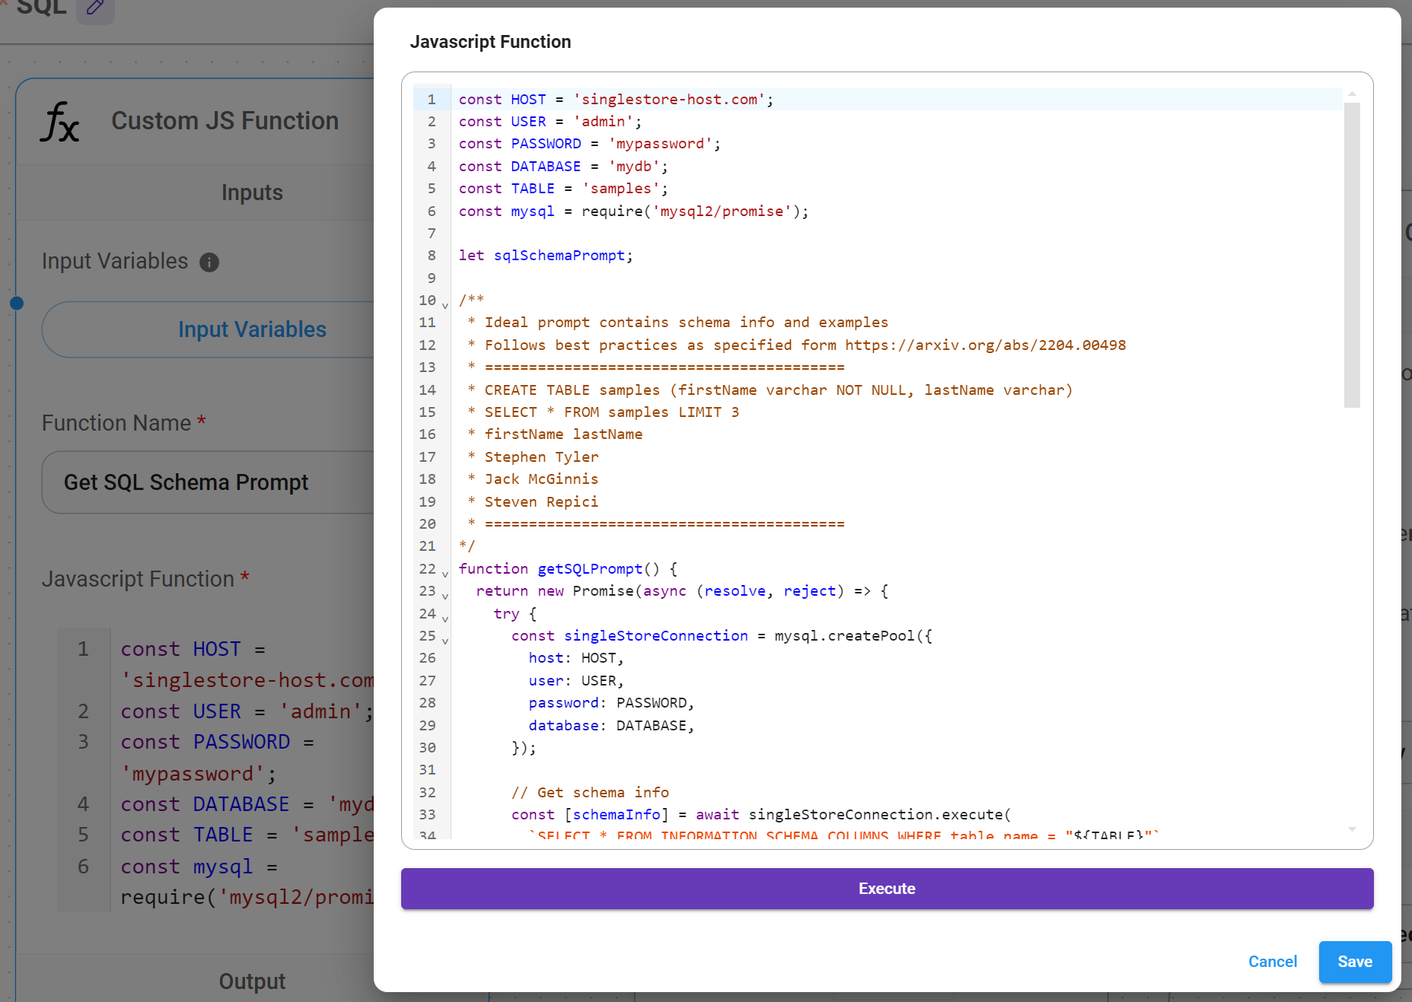Screen dimensions: 1412x1002
Task: Collapse the comment block at line 10
Action: [445, 305]
